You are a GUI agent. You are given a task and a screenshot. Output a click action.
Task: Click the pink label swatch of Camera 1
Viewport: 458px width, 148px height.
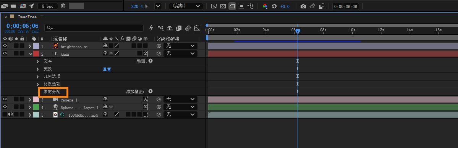pyautogui.click(x=36, y=99)
